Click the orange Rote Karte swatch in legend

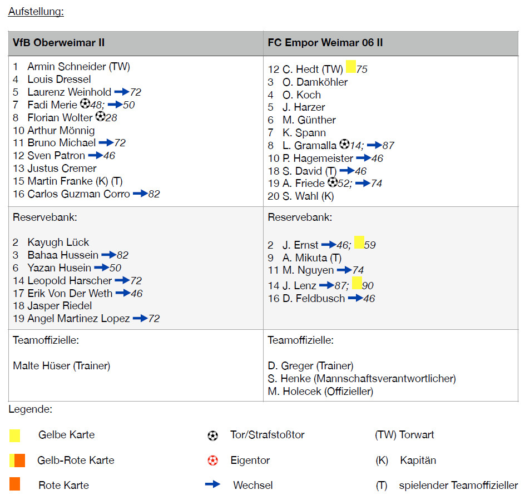pos(15,484)
